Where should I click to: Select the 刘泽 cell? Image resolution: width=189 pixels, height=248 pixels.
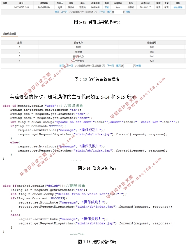coord(60,7)
